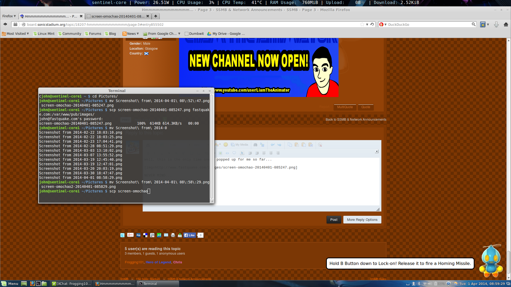
Task: Open the Linux Mint bookmark
Action: (44, 34)
